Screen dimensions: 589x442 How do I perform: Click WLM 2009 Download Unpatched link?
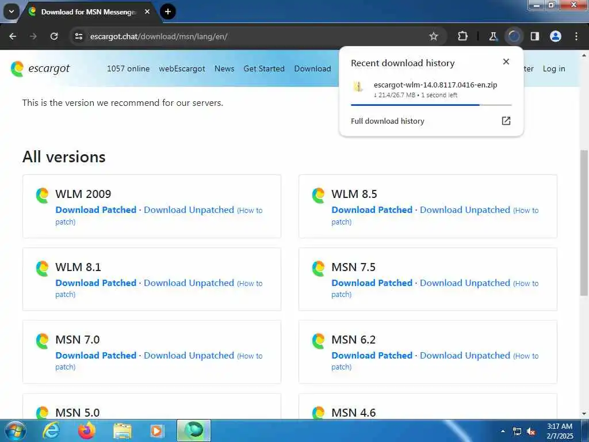tap(189, 209)
